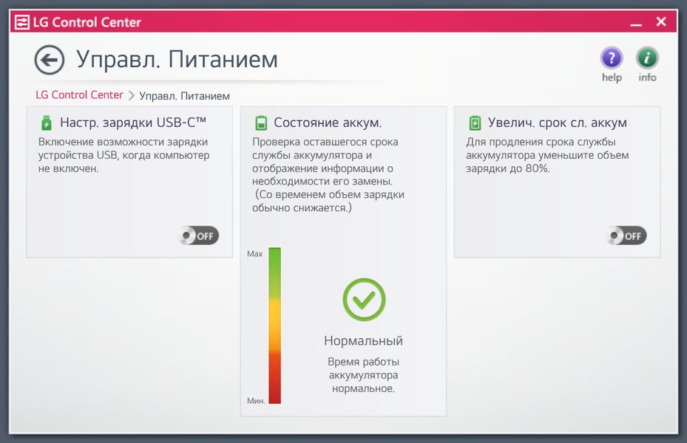687x443 pixels.
Task: Click the battery state icon
Action: [261, 123]
